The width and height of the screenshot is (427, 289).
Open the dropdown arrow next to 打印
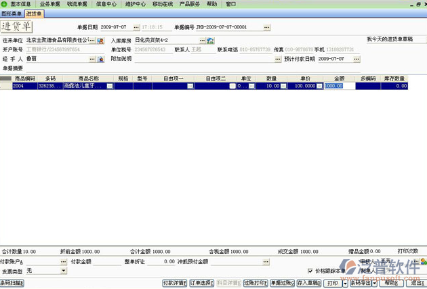pos(345,284)
